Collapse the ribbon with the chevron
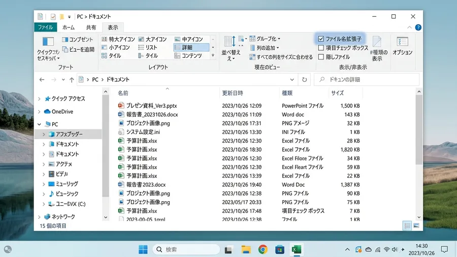The width and height of the screenshot is (457, 257). click(x=409, y=27)
